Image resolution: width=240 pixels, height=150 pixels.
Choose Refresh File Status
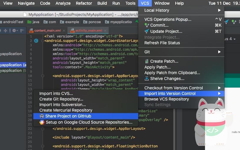coord(181,43)
